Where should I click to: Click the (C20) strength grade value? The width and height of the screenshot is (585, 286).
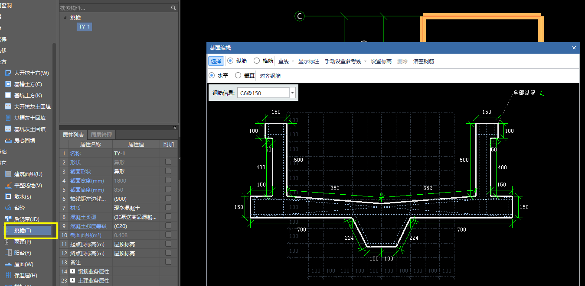coord(136,226)
